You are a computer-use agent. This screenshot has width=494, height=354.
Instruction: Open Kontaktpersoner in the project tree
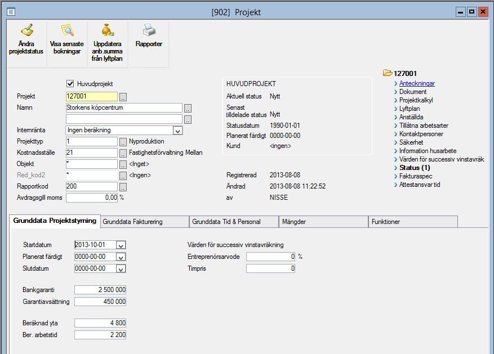tap(421, 134)
